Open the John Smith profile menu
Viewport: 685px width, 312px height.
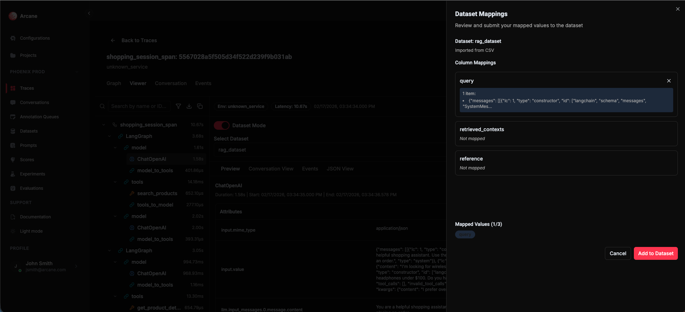click(x=45, y=266)
